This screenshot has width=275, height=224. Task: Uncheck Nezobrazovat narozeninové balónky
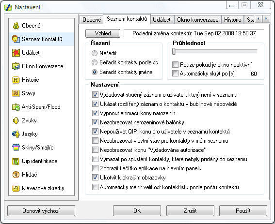click(x=95, y=122)
